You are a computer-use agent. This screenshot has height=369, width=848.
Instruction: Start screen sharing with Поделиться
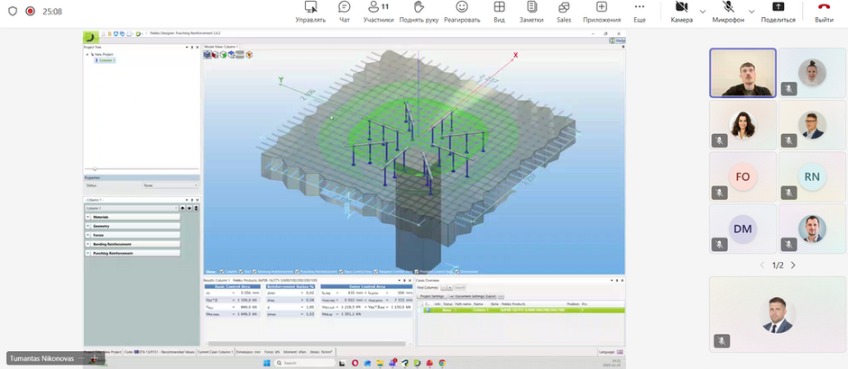click(778, 12)
